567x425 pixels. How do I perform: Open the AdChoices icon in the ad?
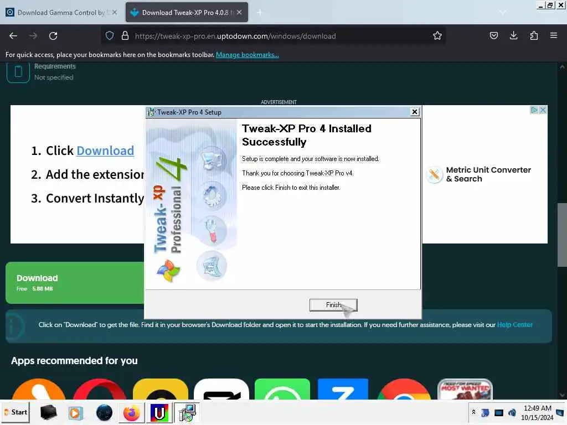click(534, 110)
